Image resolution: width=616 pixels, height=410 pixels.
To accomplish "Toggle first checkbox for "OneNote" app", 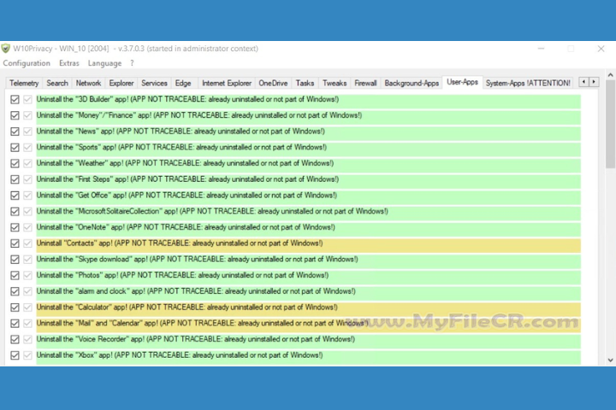I will (x=15, y=227).
